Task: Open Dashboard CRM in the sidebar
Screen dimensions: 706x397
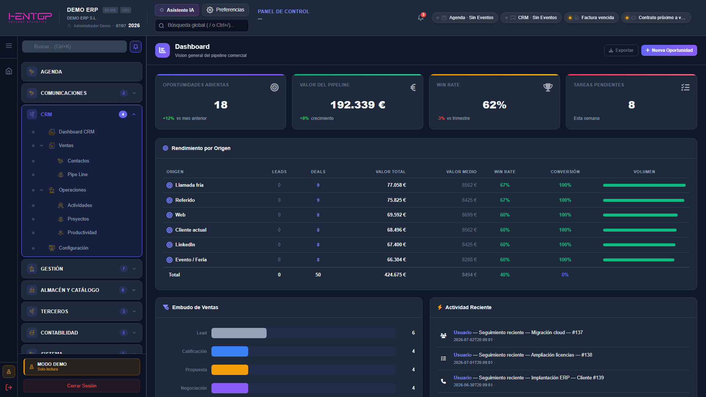Action: click(x=76, y=132)
